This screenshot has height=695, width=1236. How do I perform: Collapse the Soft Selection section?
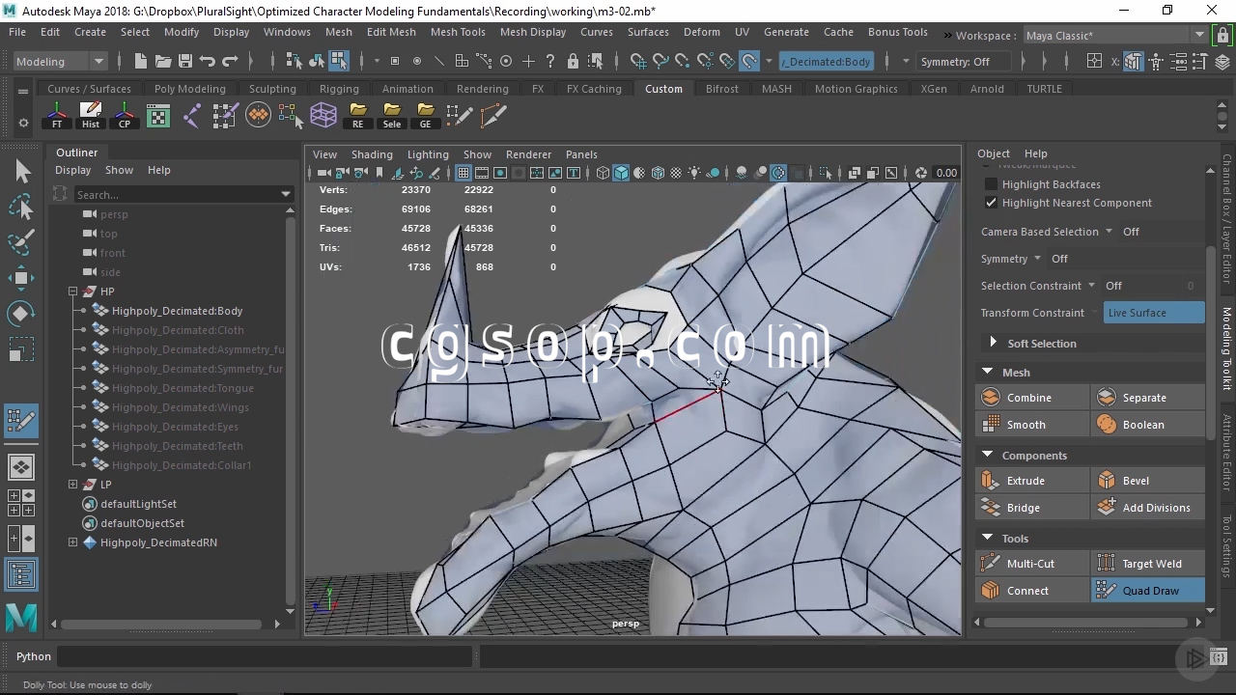click(993, 344)
